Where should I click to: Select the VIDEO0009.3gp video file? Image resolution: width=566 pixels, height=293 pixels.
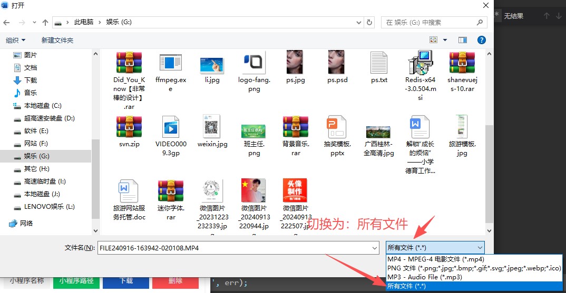pos(170,127)
